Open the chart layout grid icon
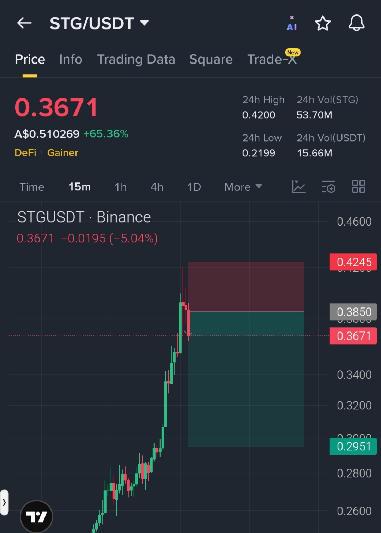381x533 pixels. (359, 186)
